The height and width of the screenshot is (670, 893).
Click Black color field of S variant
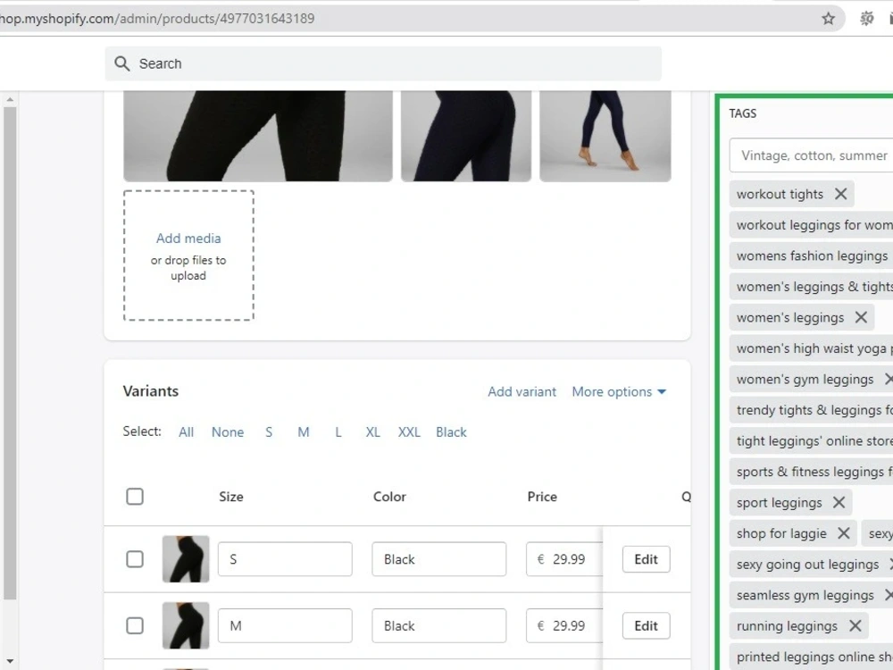pyautogui.click(x=439, y=559)
